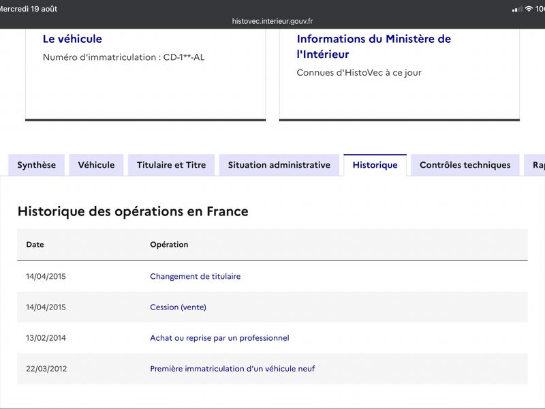The height and width of the screenshot is (409, 545).
Task: Select date 14/04/2015 beside Cession (vente)
Action: click(x=46, y=307)
